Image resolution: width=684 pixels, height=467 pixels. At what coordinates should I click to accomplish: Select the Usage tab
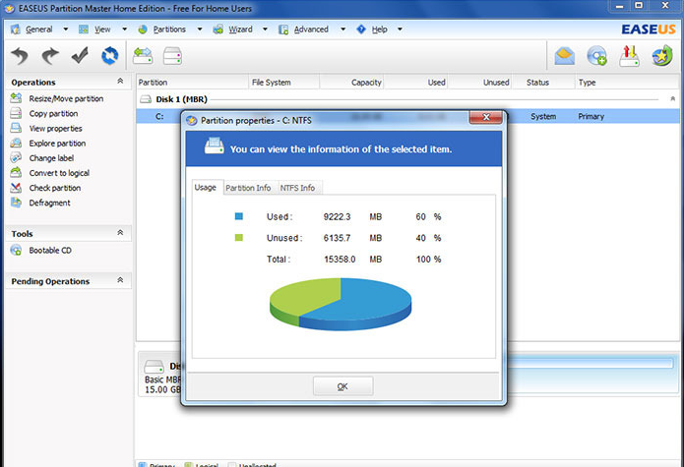(x=206, y=187)
